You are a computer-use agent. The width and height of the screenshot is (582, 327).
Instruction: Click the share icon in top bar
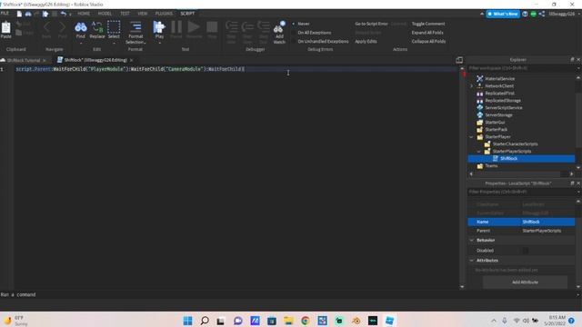click(542, 14)
